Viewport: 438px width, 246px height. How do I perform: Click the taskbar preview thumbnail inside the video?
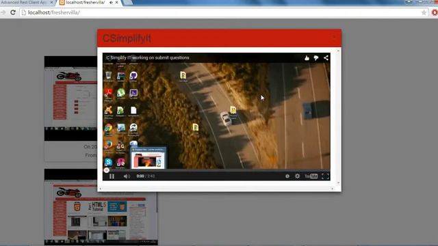click(x=148, y=158)
